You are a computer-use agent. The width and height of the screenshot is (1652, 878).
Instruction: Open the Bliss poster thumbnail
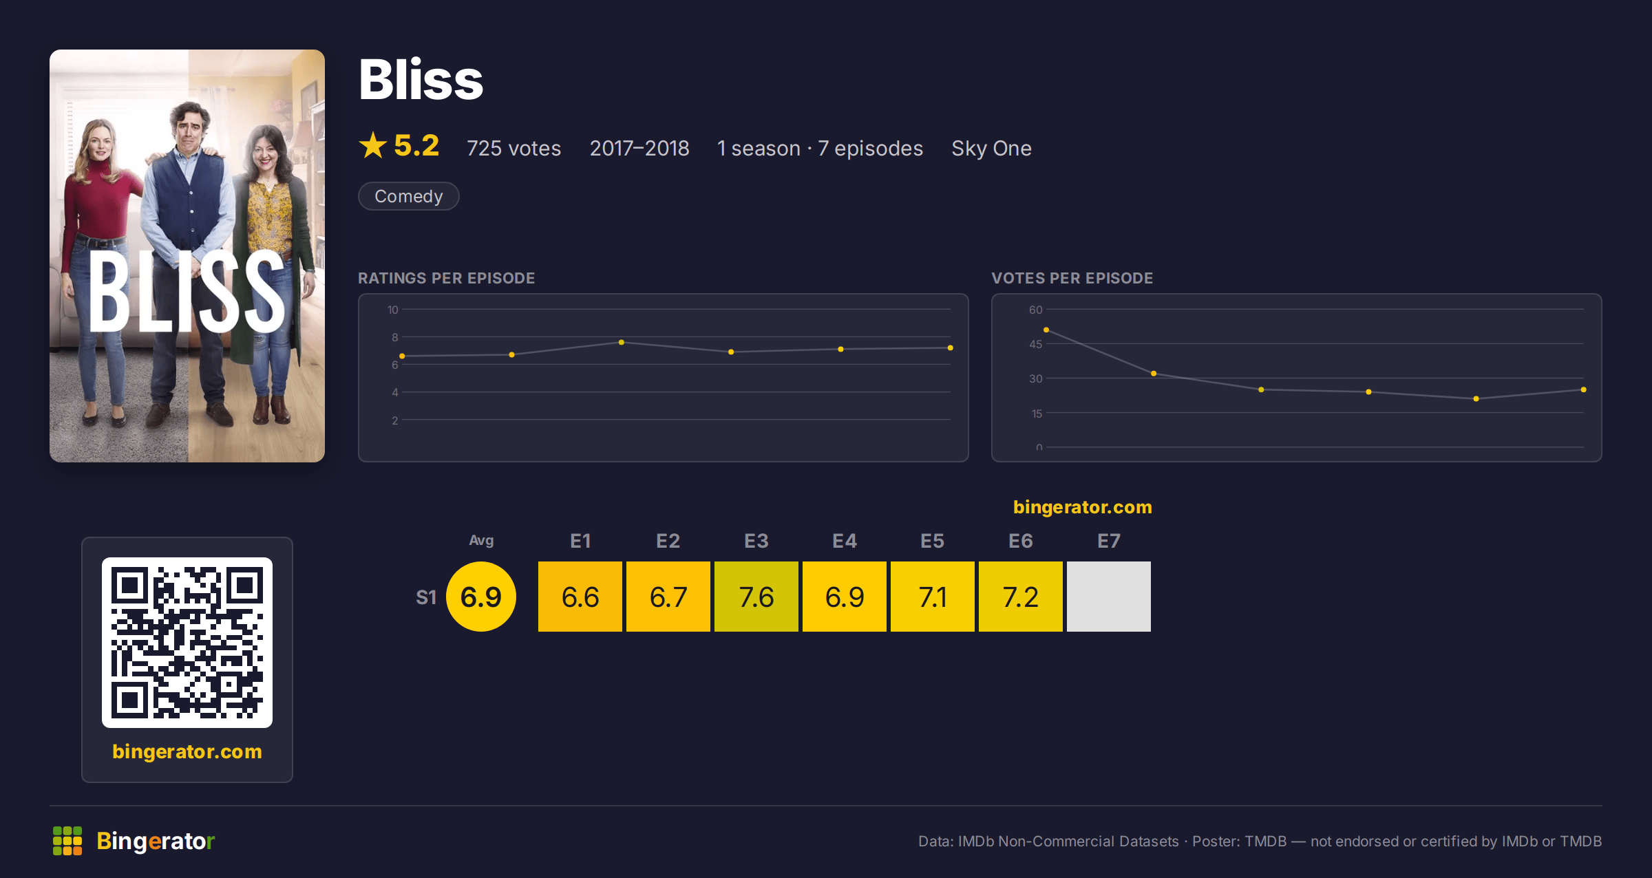coord(187,256)
